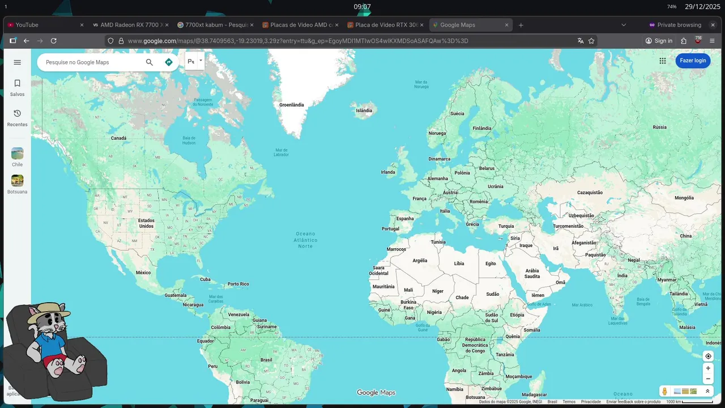This screenshot has height=408, width=725.
Task: Open the list all tabs dropdown
Action: tap(624, 25)
